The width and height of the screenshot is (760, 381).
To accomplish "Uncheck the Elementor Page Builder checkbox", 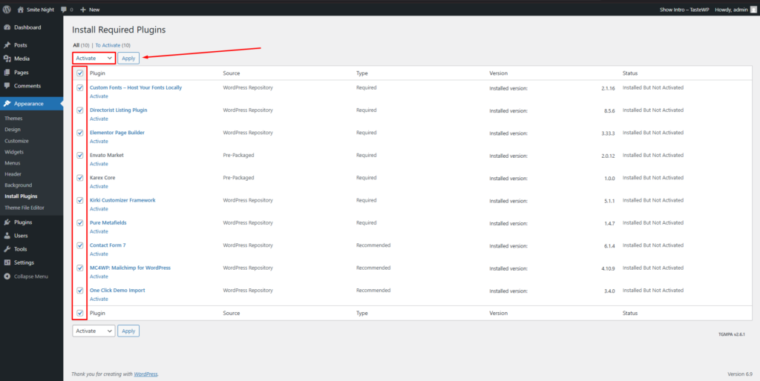I will 80,133.
